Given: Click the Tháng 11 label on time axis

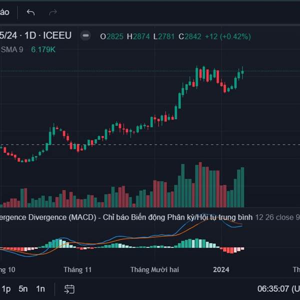Looking at the screenshot, I should point(77,269).
